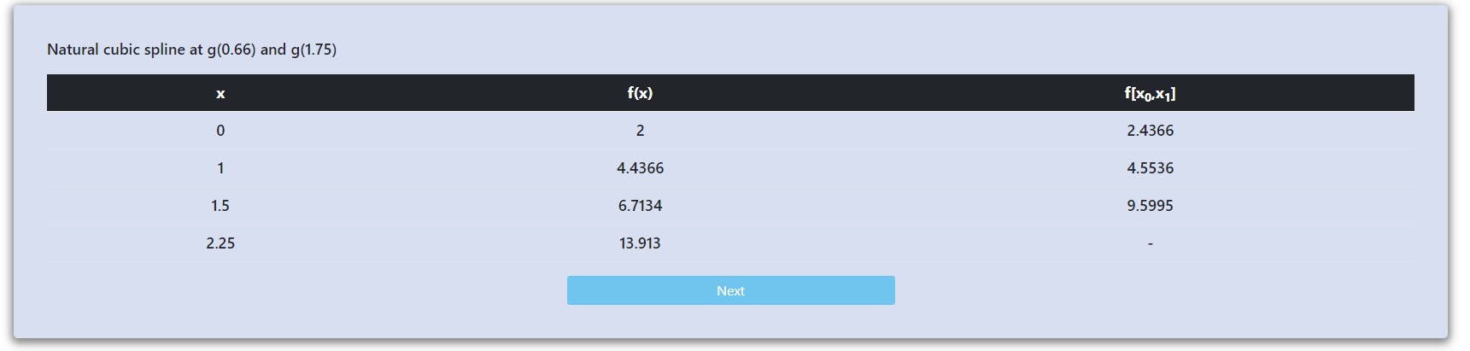Select the x value 0 cell
This screenshot has height=351, width=1470.
pos(220,131)
